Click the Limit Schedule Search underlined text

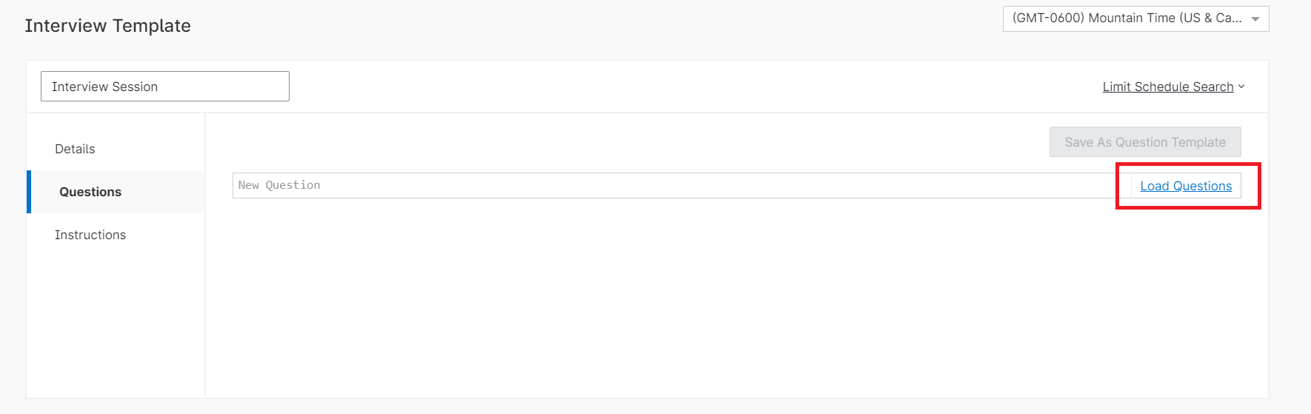coord(1167,87)
